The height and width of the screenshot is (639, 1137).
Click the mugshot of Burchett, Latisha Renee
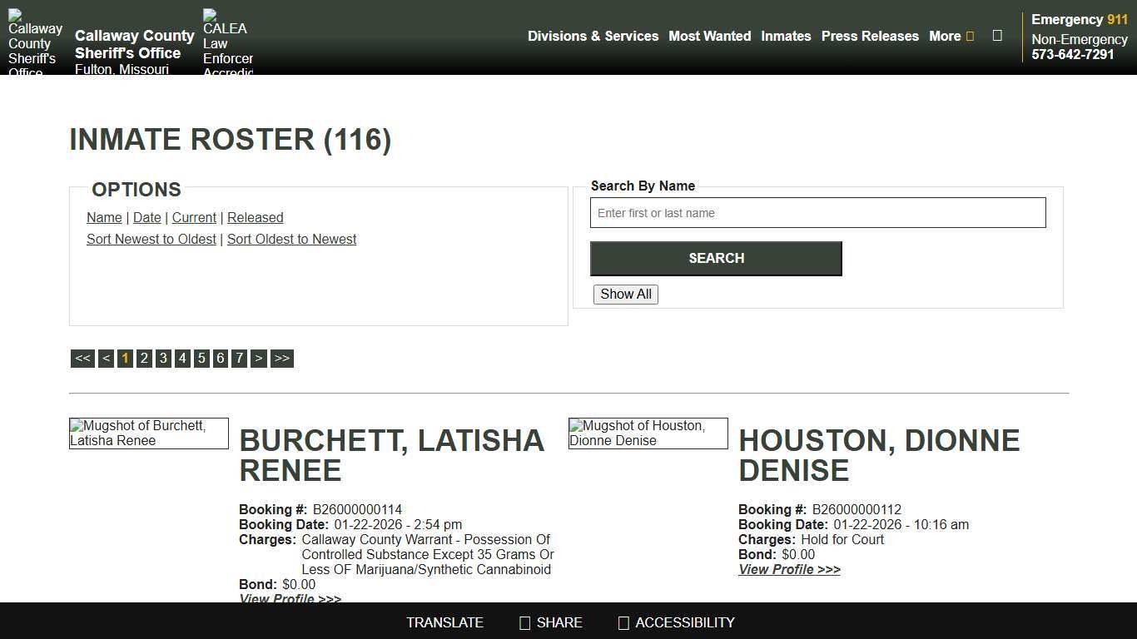(x=148, y=433)
